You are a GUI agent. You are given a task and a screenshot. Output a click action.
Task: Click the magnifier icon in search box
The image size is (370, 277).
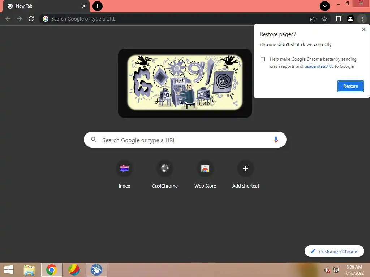94,140
